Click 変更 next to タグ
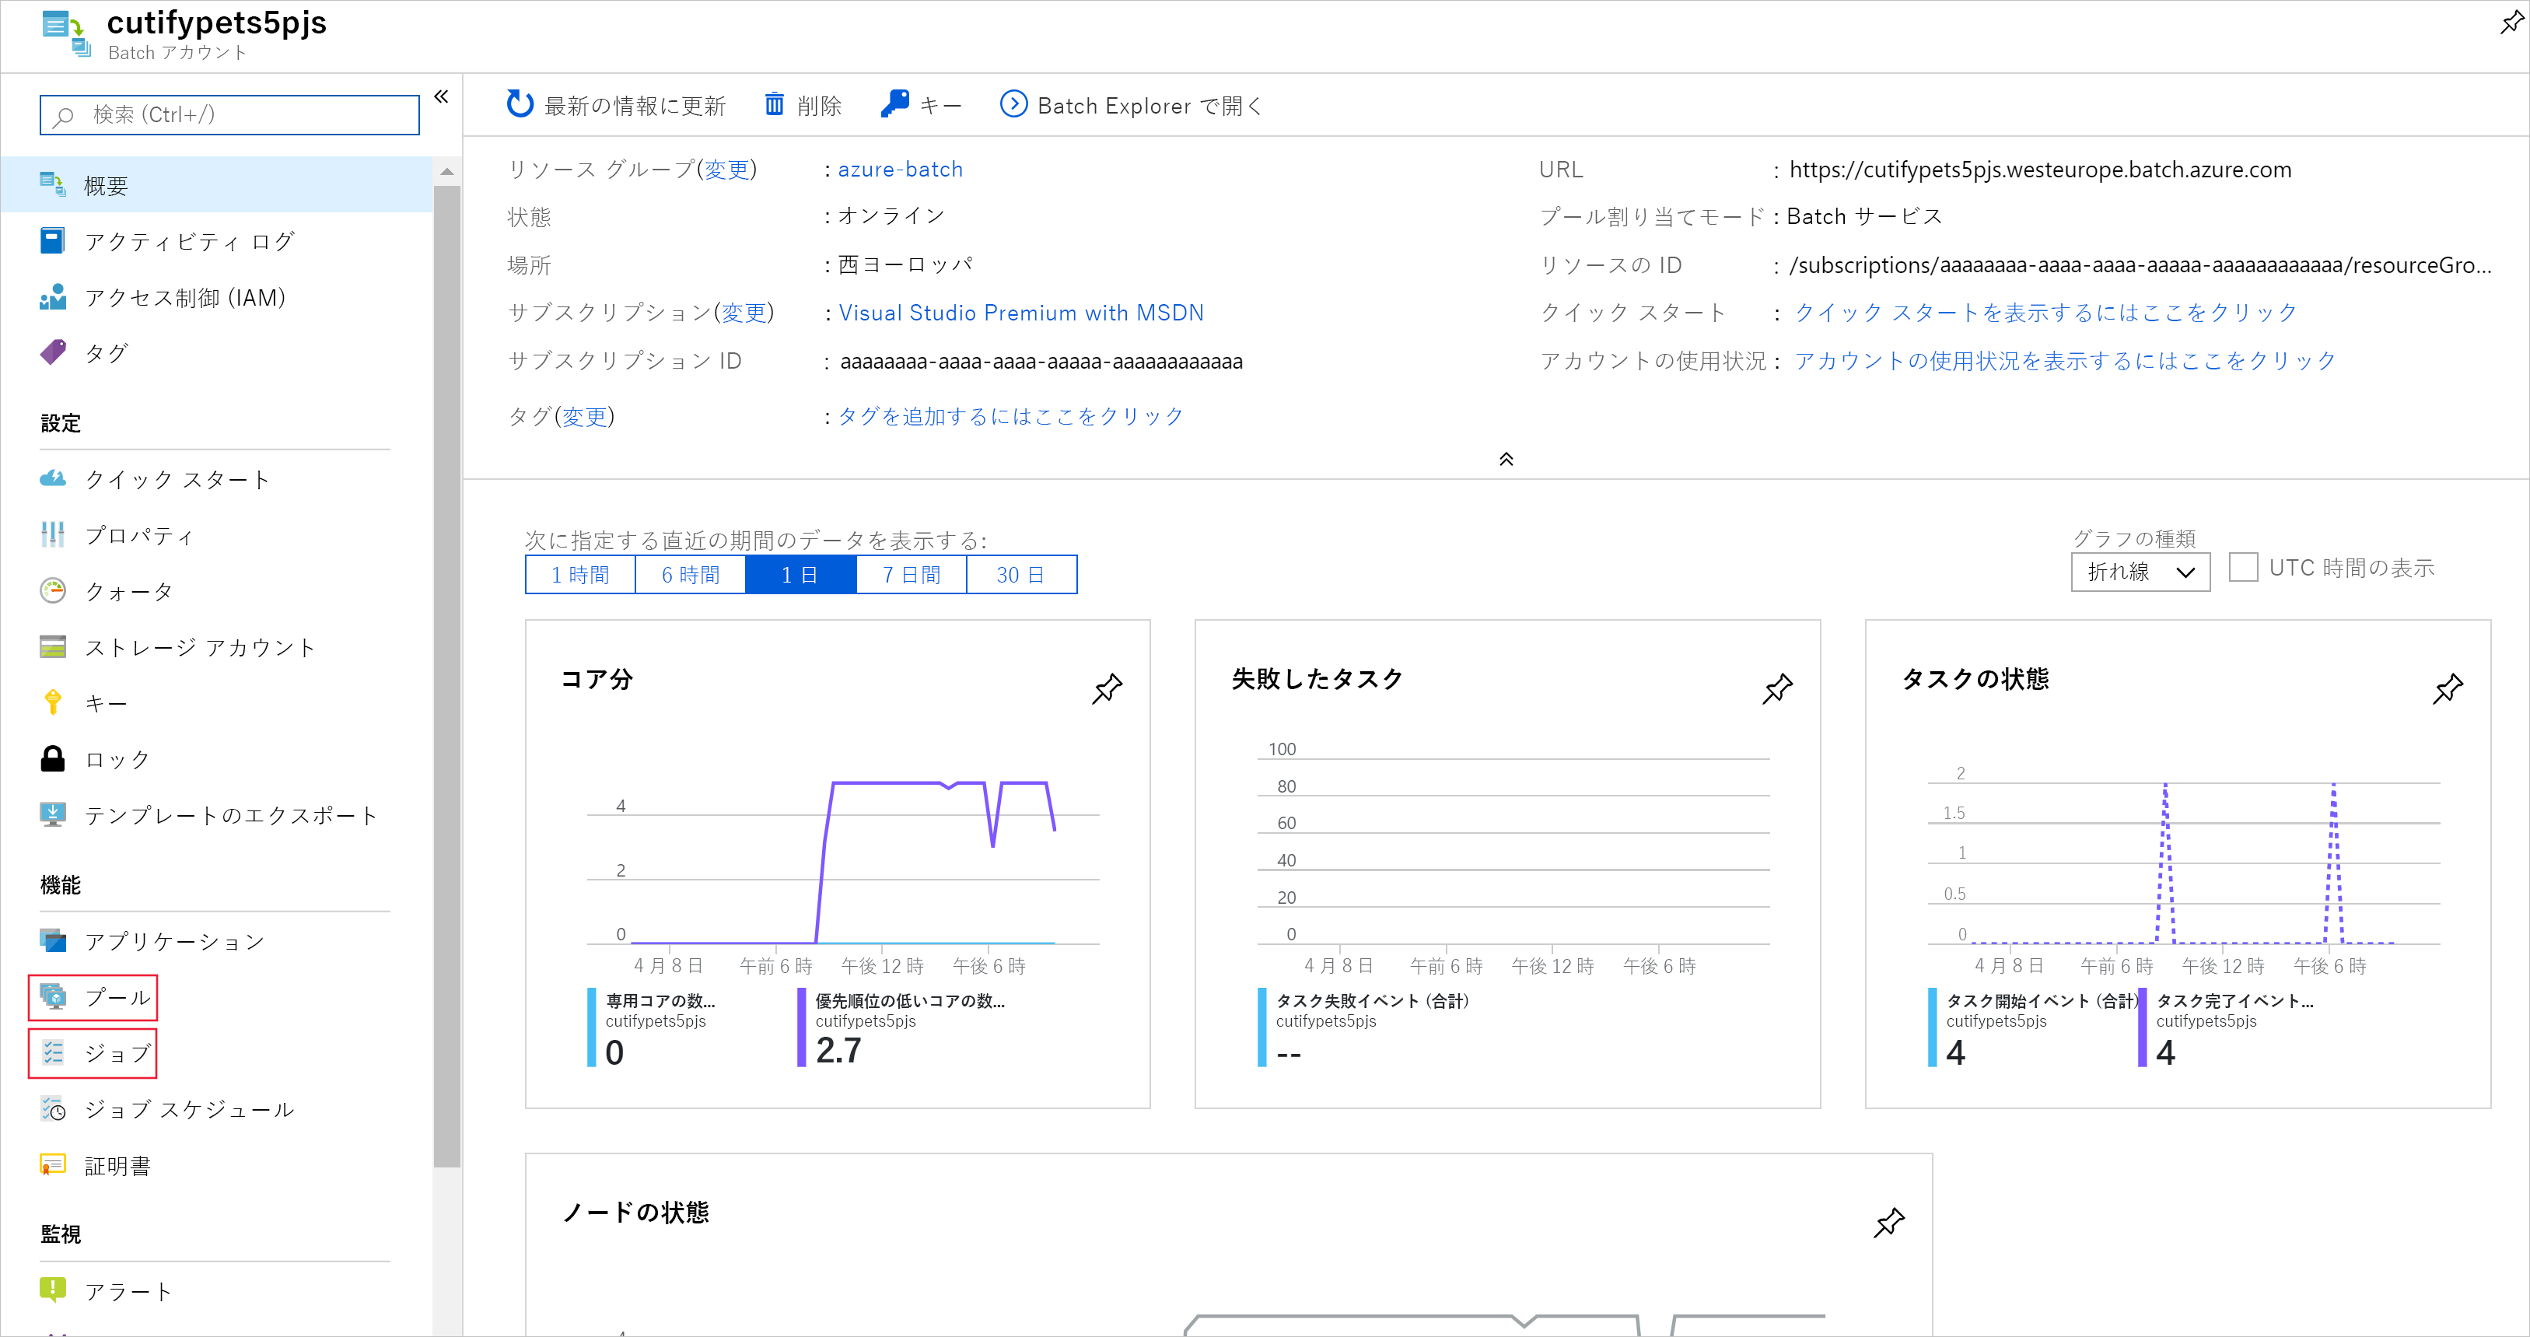2530x1337 pixels. (584, 417)
